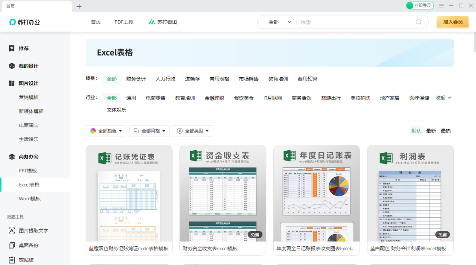Filter industry by IT互联网
Image resolution: width=476 pixels, height=265 pixels.
(x=273, y=98)
